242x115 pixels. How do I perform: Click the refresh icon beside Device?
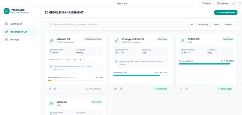coord(234,4)
